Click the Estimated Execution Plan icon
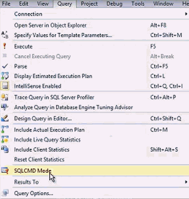189x199 pixels. tap(5, 76)
